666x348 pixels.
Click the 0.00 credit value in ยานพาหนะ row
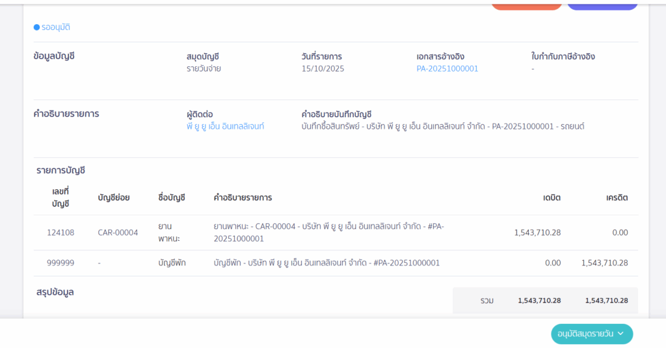pos(619,232)
